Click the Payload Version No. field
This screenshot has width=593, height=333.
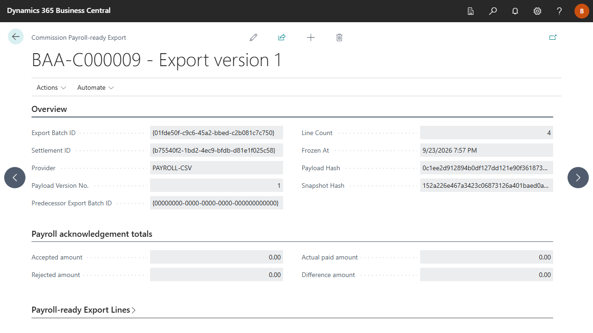click(216, 185)
